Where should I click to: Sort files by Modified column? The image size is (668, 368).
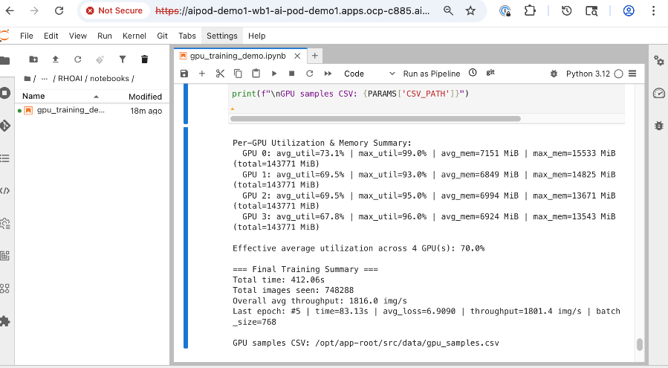point(146,97)
